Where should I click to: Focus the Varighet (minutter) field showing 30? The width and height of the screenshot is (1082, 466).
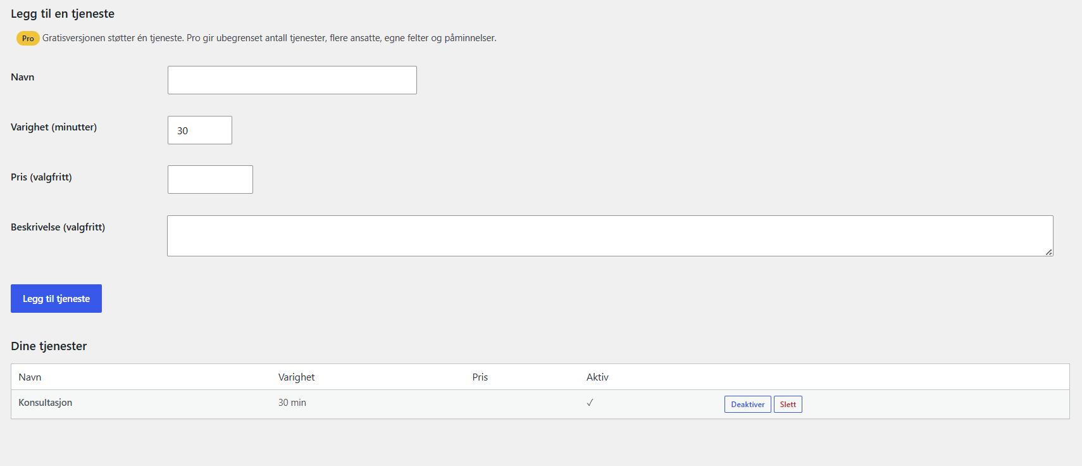click(199, 130)
